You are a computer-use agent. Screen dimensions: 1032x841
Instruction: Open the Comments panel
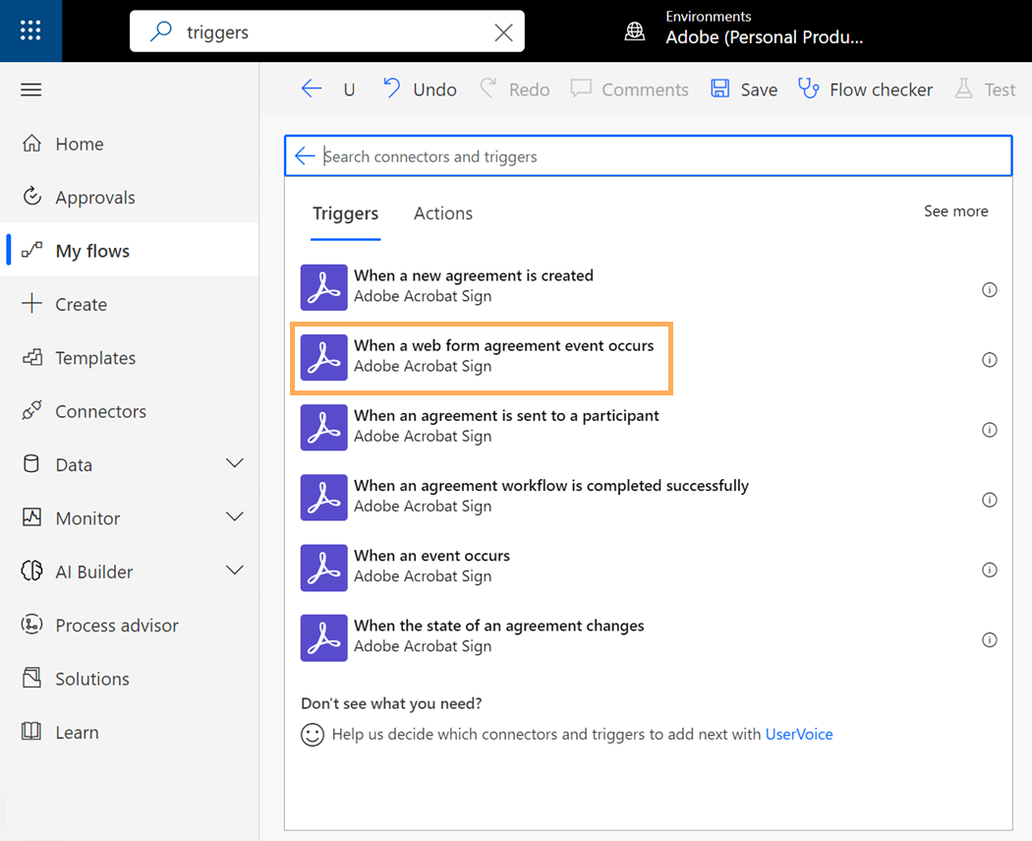630,90
